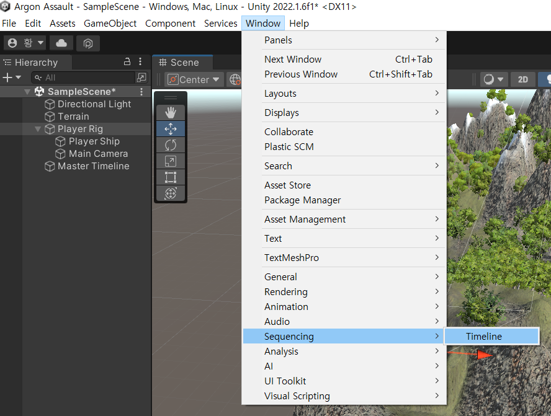Image resolution: width=551 pixels, height=416 pixels.
Task: Open the Services menu
Action: tap(221, 24)
